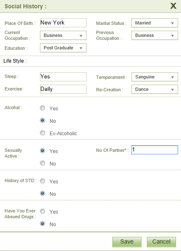The width and height of the screenshot is (181, 251).
Task: Select Yes for History of STD
Action: [42, 181]
